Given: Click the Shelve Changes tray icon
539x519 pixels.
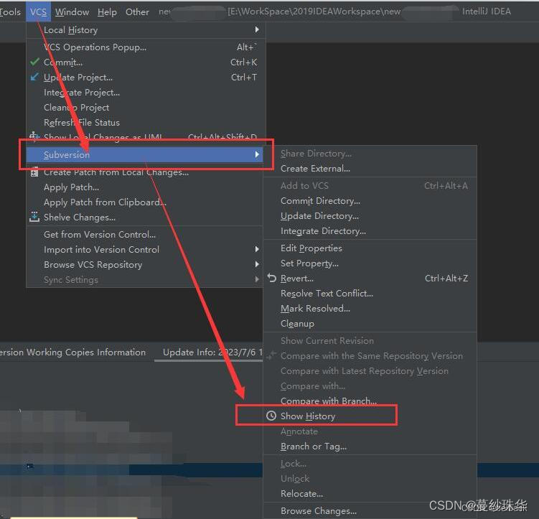Looking at the screenshot, I should point(34,217).
